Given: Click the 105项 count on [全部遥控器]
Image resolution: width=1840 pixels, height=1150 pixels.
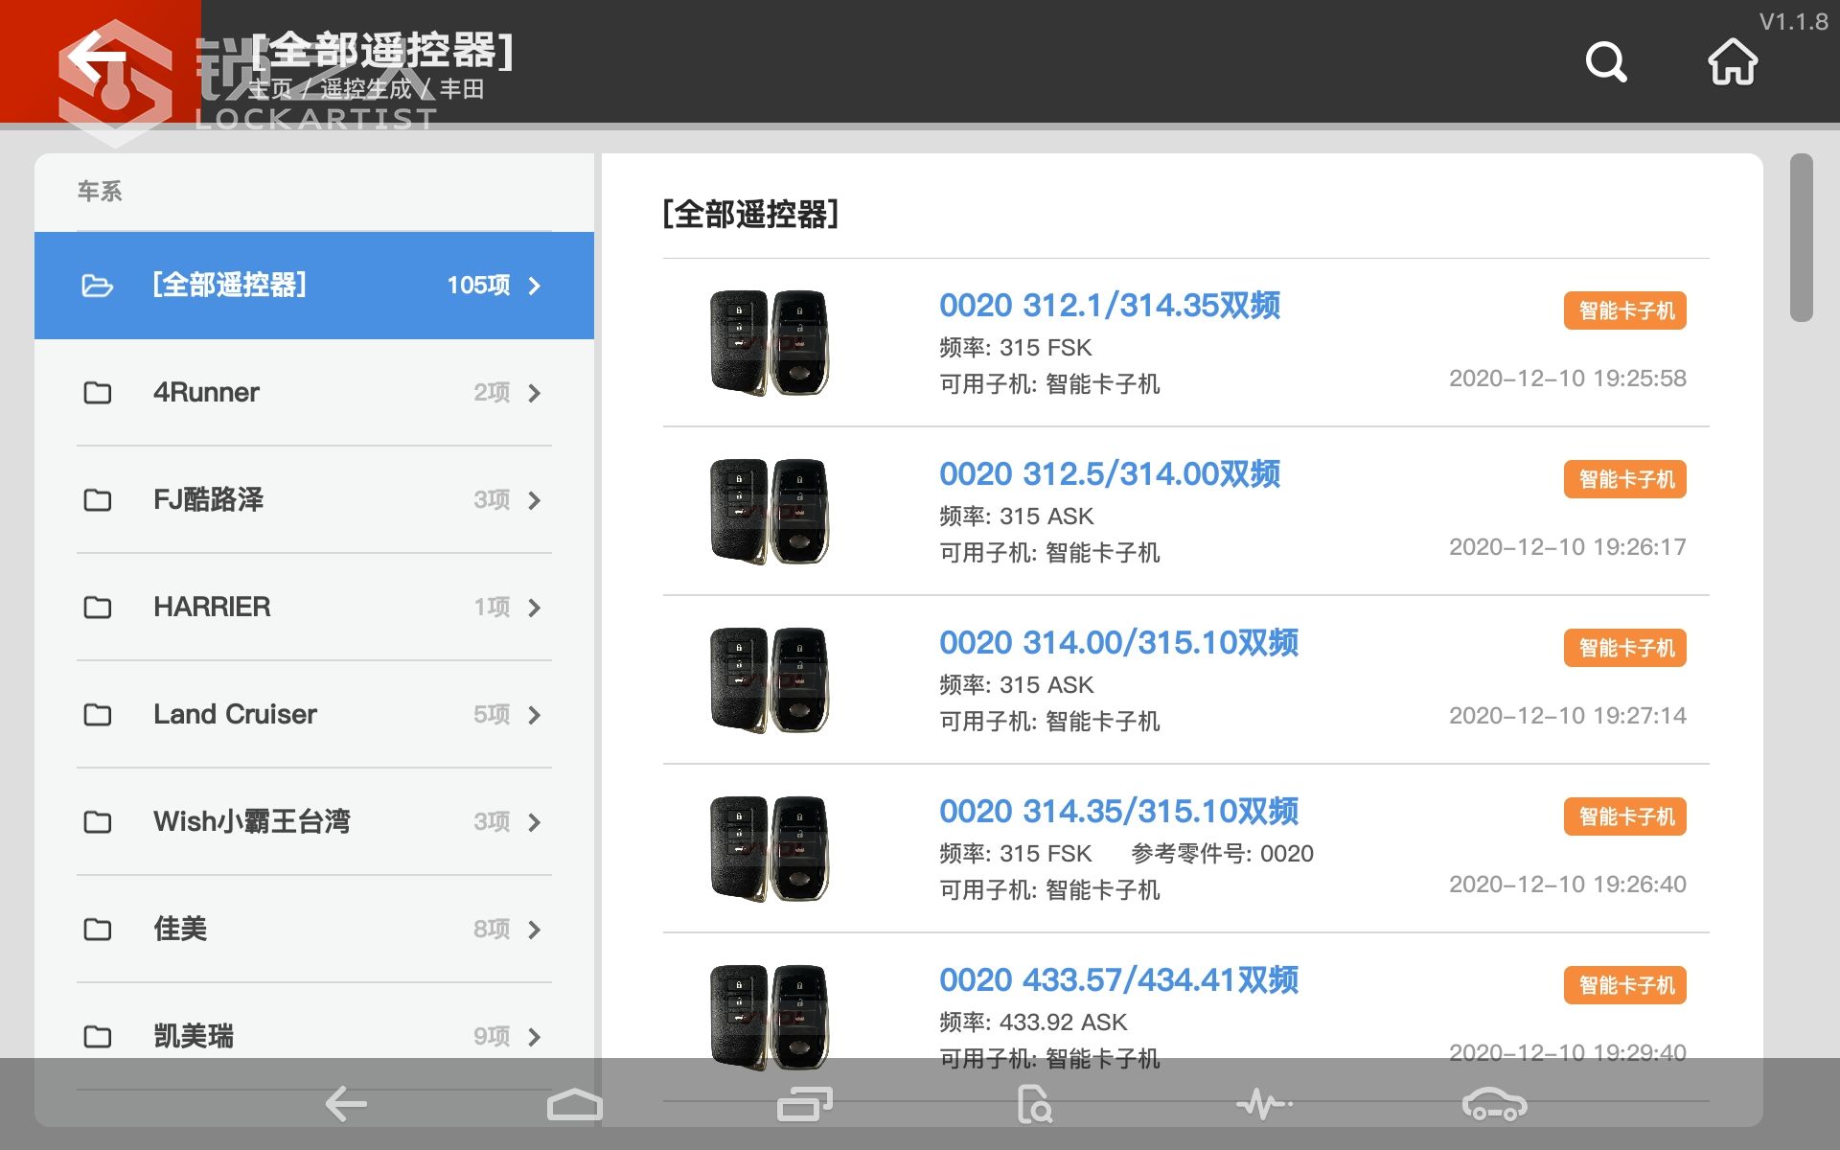Looking at the screenshot, I should (x=478, y=286).
